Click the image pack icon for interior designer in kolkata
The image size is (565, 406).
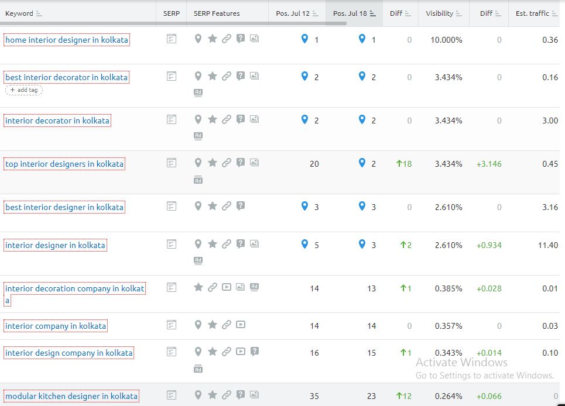pyautogui.click(x=254, y=244)
